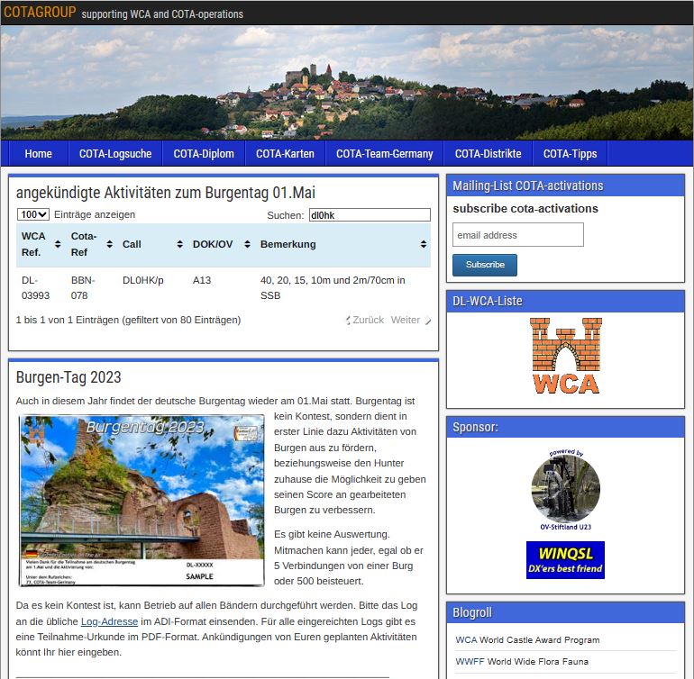The width and height of the screenshot is (694, 679).
Task: Open the OV-Stiftland U23 sponsor badge
Action: [565, 490]
